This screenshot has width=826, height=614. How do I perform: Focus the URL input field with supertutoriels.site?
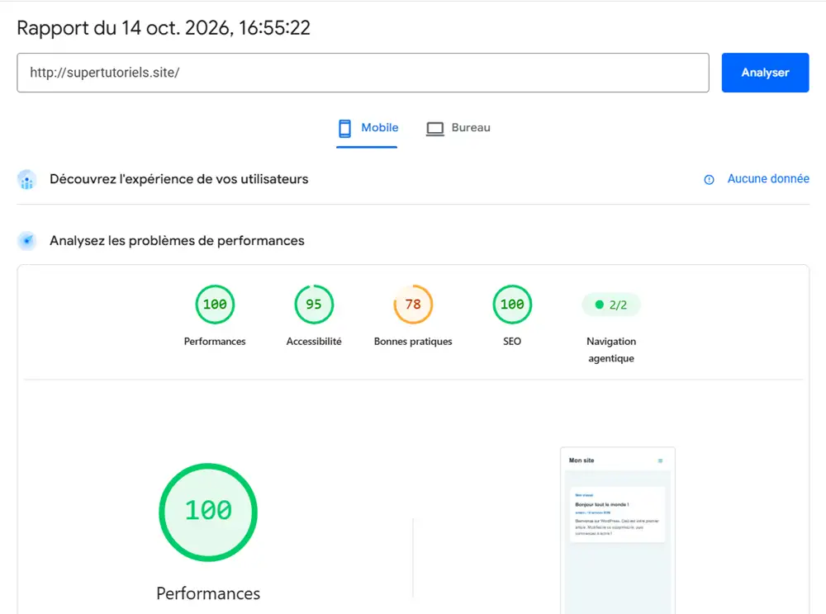click(x=363, y=73)
